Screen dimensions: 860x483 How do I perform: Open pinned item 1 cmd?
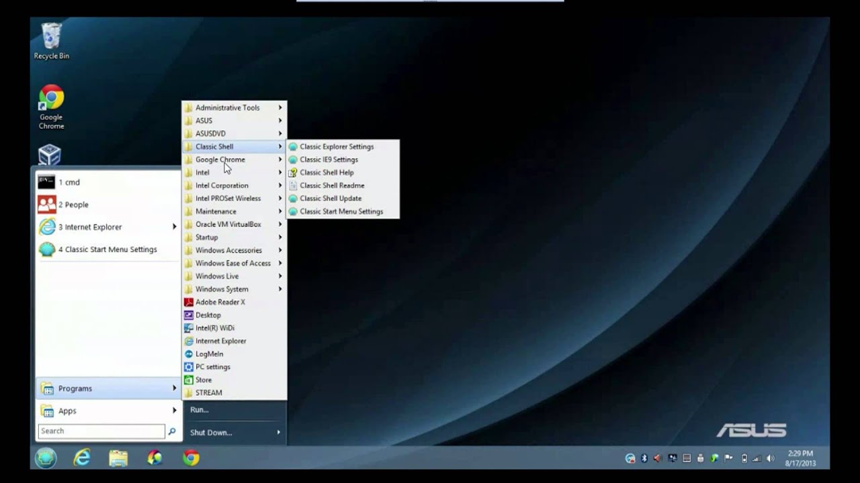click(x=108, y=182)
